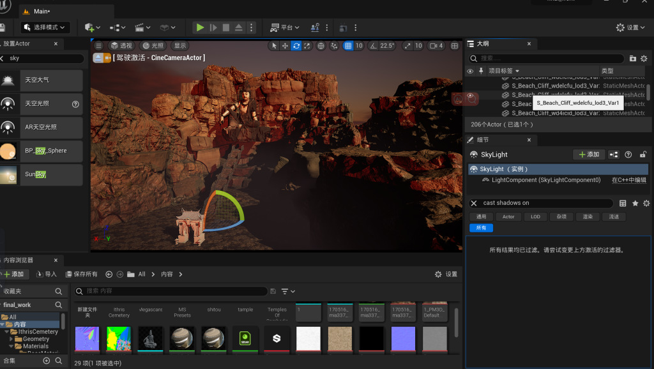This screenshot has width=654, height=369.
Task: Select 天空光照 in the Place Actors list
Action: [42, 104]
